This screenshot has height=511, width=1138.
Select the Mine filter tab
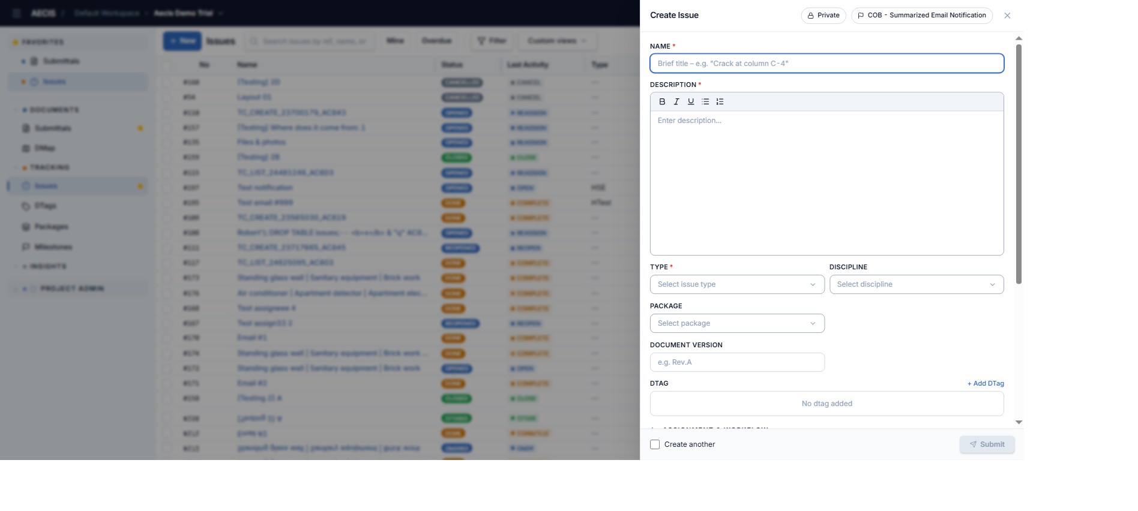point(395,41)
